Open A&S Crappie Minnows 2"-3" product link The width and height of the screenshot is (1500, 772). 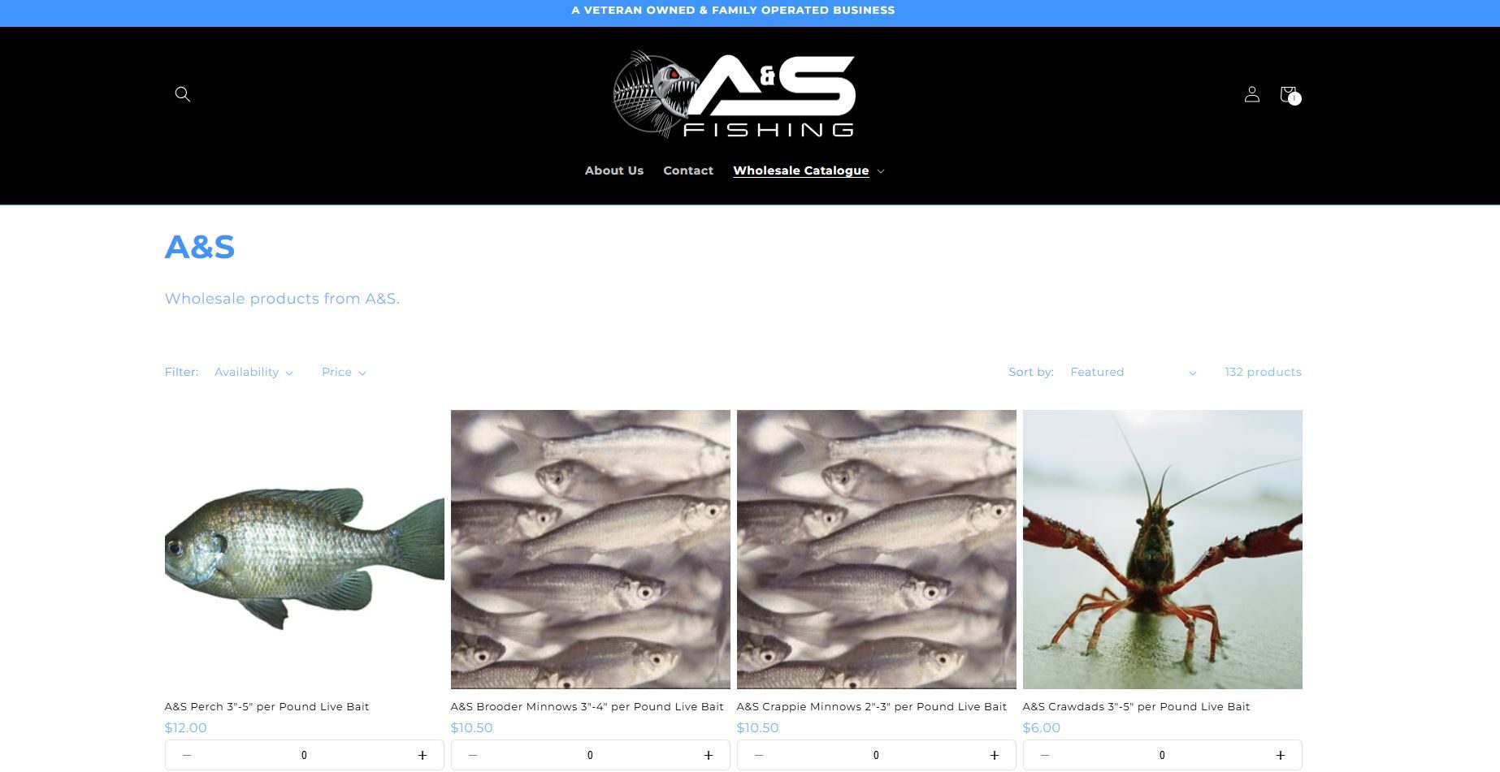871,706
